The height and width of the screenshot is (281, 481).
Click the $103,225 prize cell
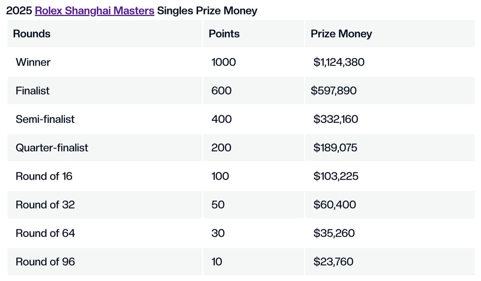tap(336, 176)
